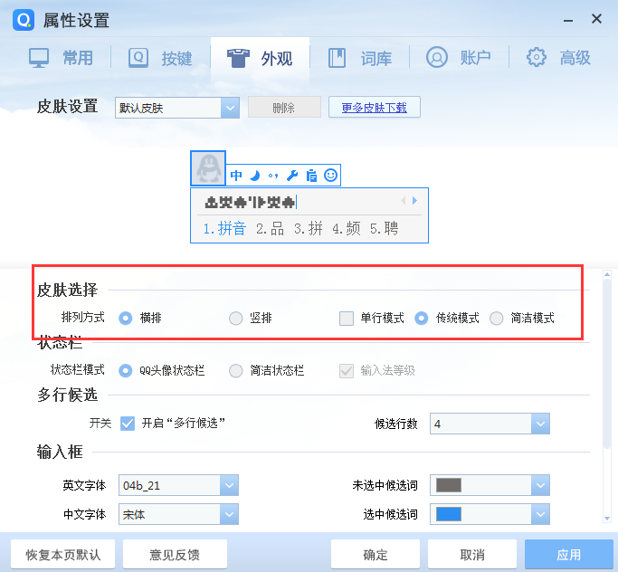Viewport: 618px width, 572px height.
Task: Click the clipboard icon in status bar preview
Action: click(x=311, y=176)
